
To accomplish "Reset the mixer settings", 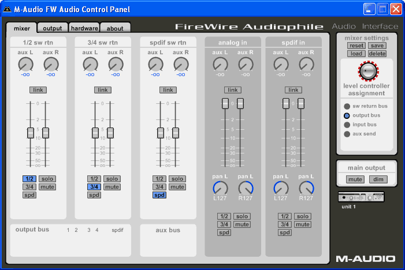I will tap(356, 46).
